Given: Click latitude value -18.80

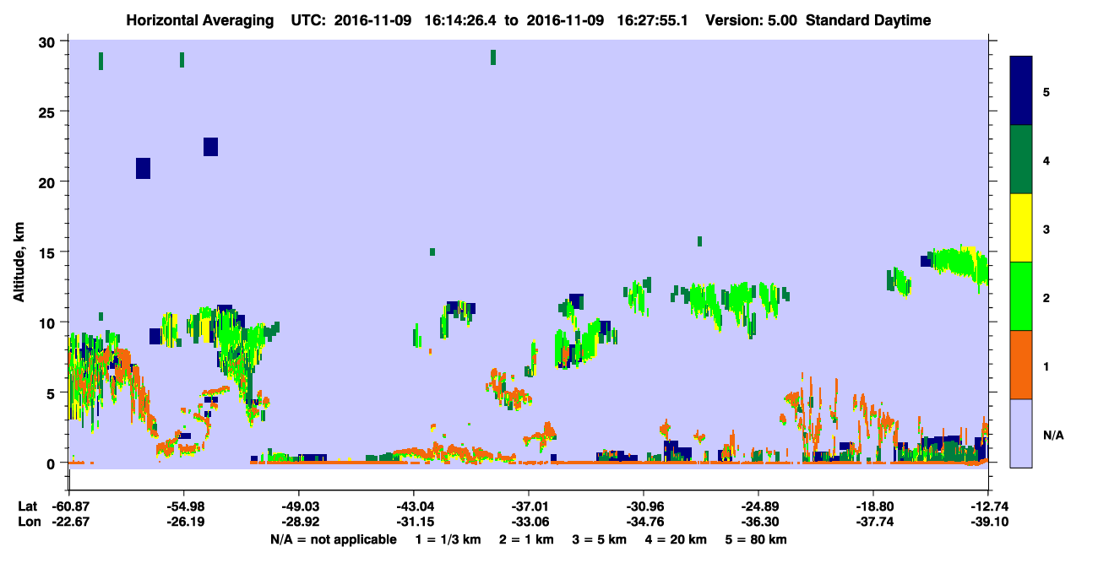Looking at the screenshot, I should point(873,506).
